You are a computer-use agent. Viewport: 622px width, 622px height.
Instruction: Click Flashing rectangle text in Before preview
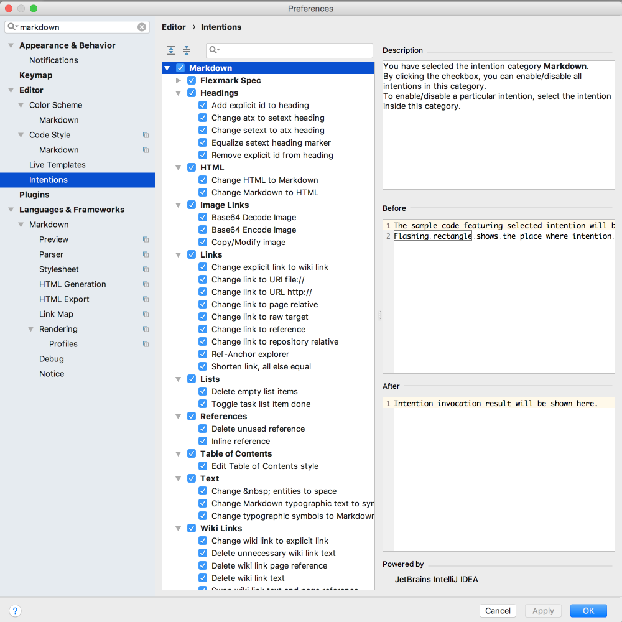(x=433, y=236)
